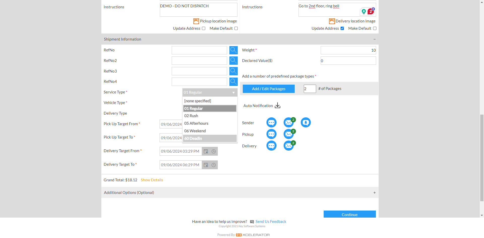This screenshot has width=484, height=238.
Task: Click the Sender alert bell notification icon
Action: coord(306,122)
